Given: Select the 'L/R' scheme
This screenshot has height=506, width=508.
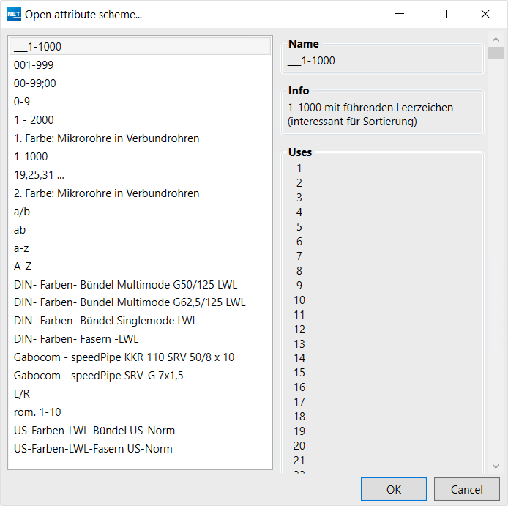Looking at the screenshot, I should pyautogui.click(x=141, y=394).
